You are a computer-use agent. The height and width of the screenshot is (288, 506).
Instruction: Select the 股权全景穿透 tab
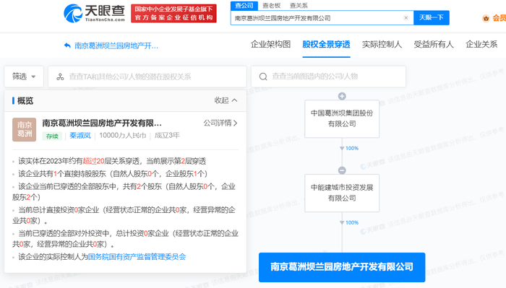pos(326,45)
